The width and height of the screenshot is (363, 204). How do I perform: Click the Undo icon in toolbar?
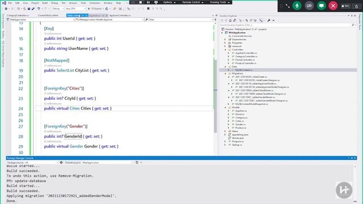click(39, 9)
